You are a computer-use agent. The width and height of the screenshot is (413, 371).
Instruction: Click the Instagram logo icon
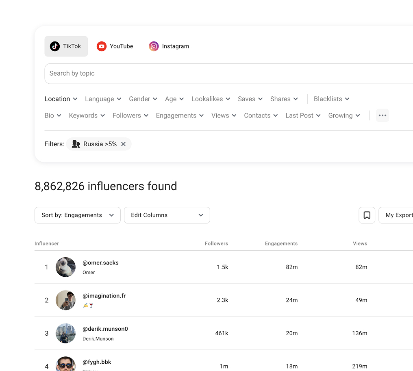click(154, 46)
